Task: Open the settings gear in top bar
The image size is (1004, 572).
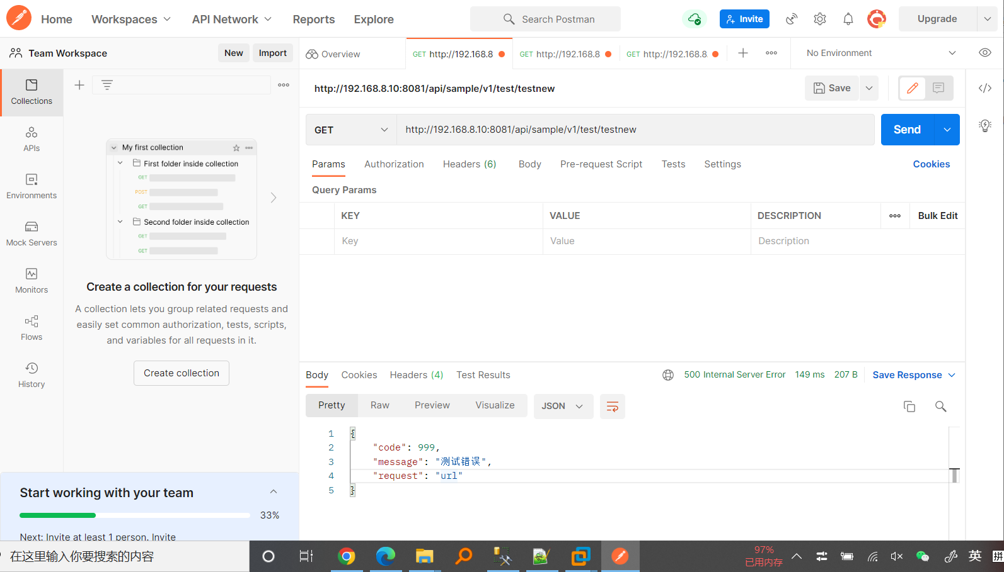Action: tap(819, 19)
